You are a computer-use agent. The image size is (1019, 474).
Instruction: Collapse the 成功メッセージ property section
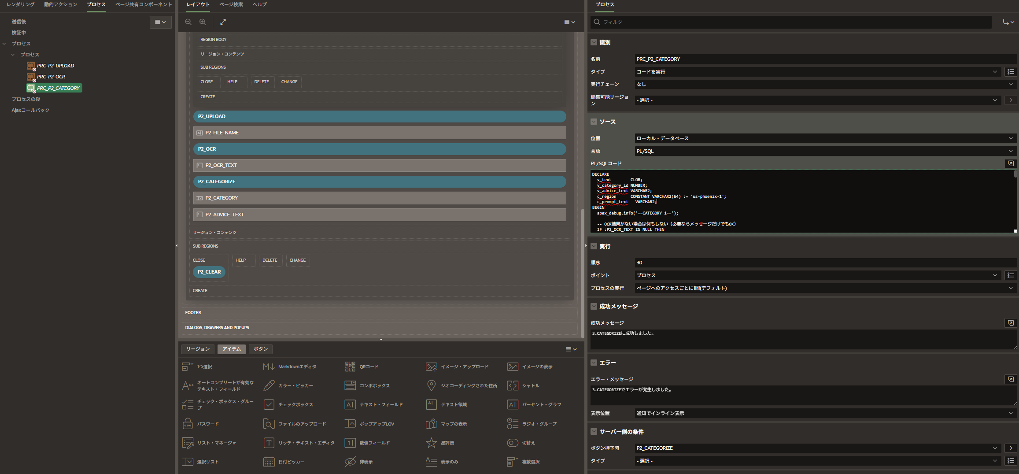point(594,306)
